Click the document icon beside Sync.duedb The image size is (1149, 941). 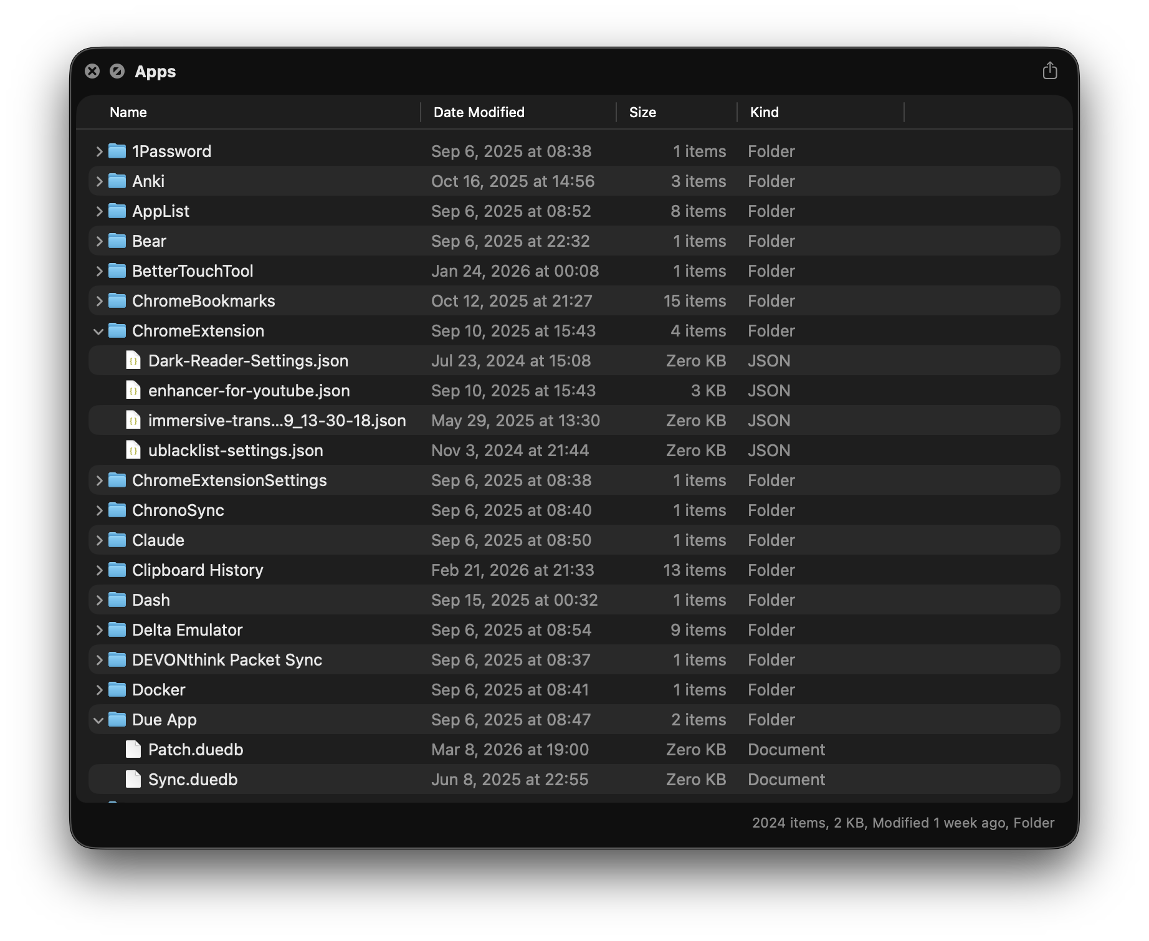pos(133,779)
